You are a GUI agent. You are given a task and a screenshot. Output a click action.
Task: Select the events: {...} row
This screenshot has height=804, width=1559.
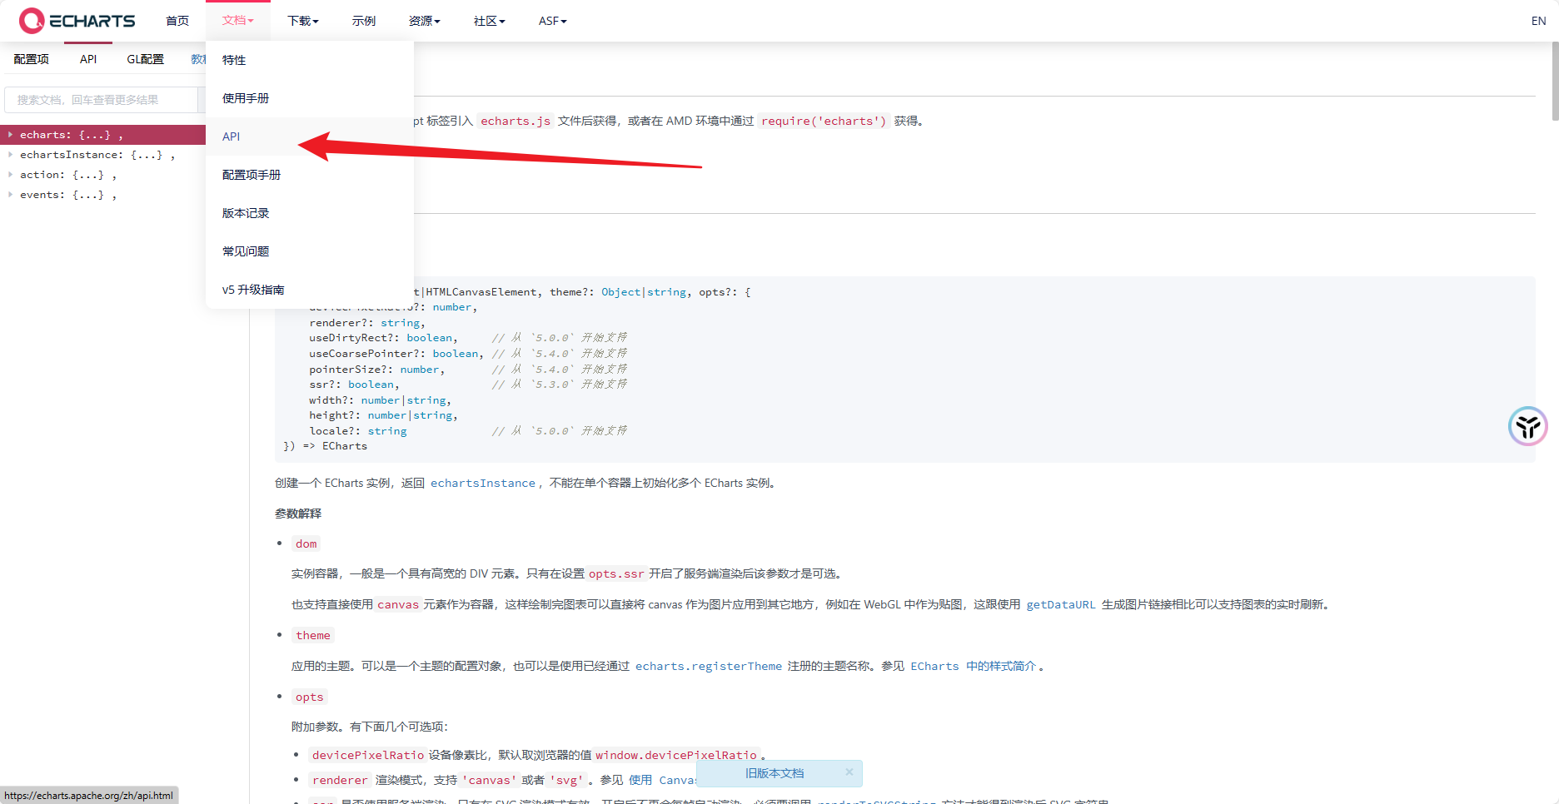click(103, 195)
